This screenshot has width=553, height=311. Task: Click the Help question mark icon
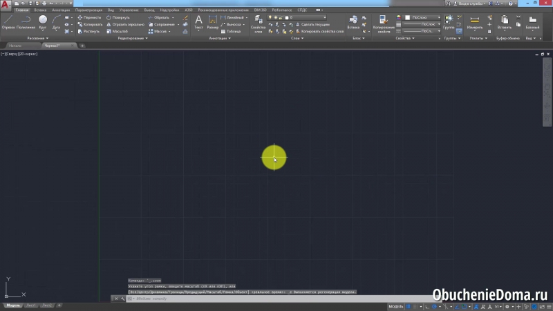[510, 3]
